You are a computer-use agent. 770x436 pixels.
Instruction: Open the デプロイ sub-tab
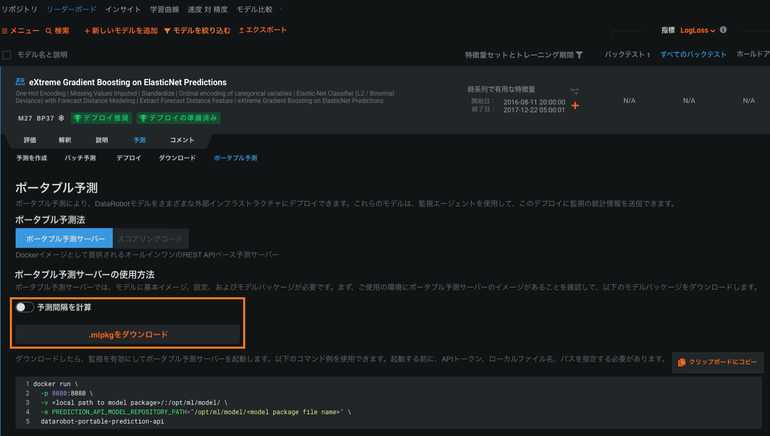(128, 158)
